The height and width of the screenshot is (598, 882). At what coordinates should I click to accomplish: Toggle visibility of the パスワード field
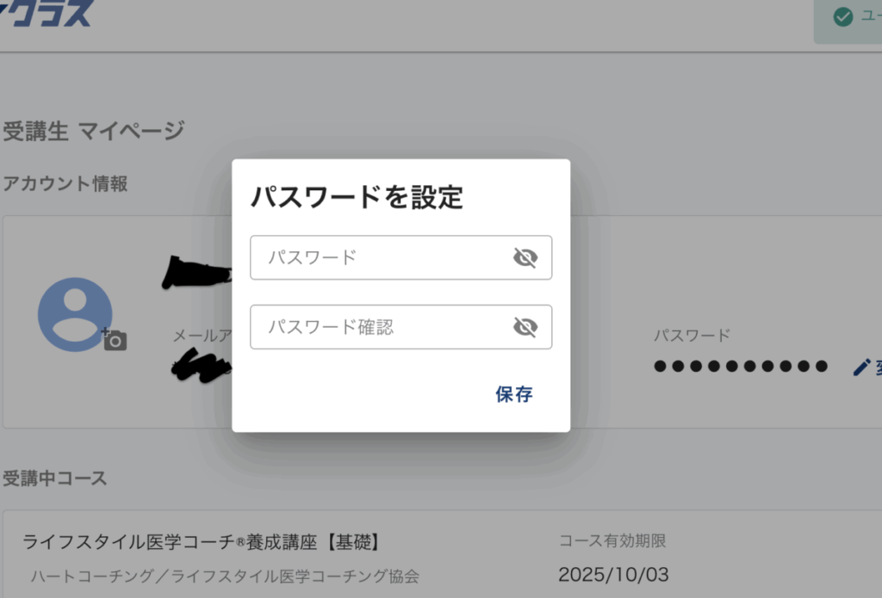(x=525, y=257)
